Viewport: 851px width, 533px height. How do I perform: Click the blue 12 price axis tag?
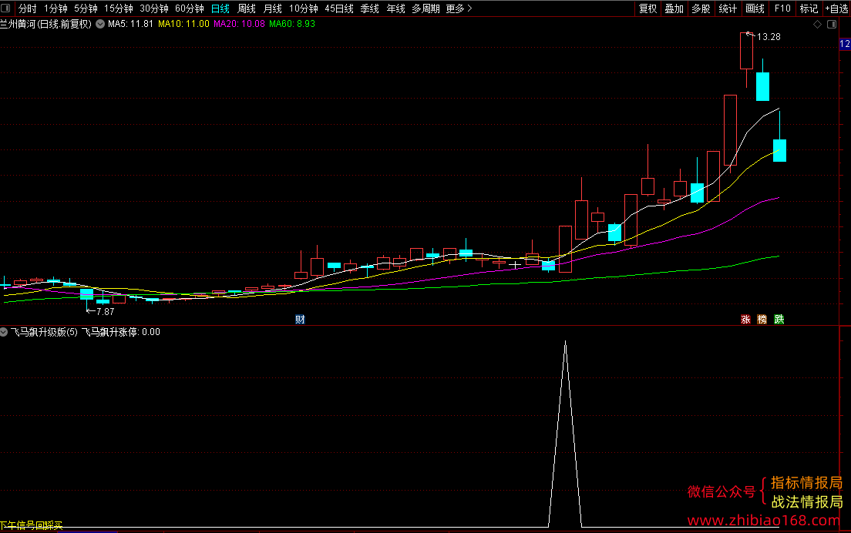coord(845,44)
